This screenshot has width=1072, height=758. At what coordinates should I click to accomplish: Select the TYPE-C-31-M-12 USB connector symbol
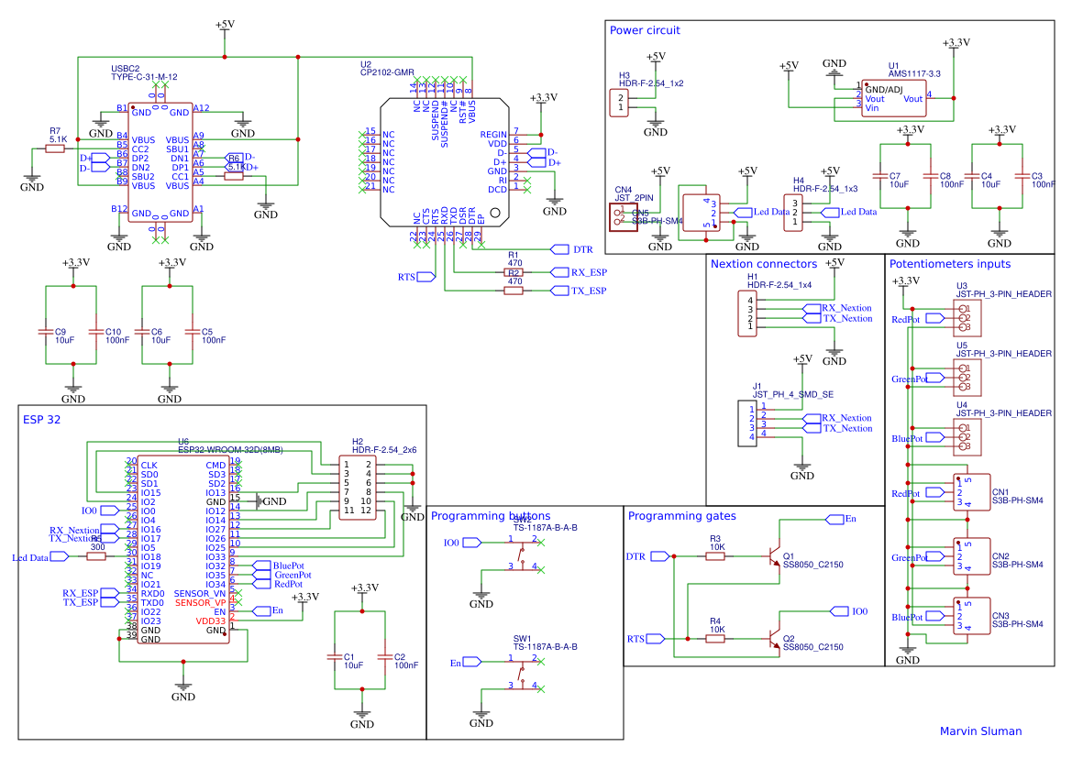[x=160, y=162]
